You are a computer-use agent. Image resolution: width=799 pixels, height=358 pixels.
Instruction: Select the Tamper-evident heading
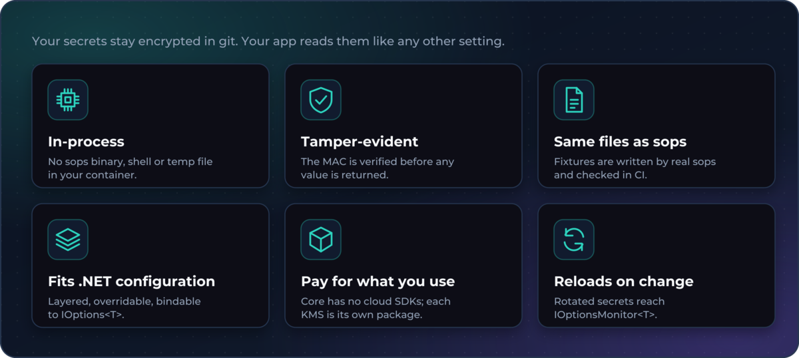[360, 142]
